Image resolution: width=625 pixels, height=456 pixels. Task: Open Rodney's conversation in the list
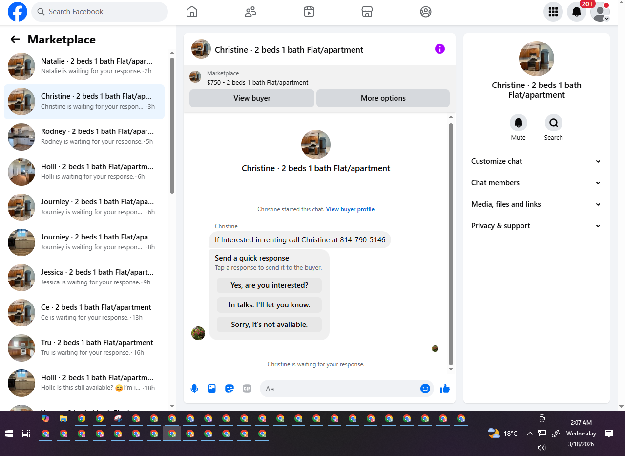84,137
